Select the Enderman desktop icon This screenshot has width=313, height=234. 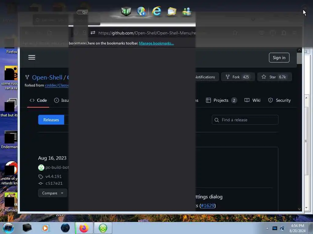click(x=9, y=140)
